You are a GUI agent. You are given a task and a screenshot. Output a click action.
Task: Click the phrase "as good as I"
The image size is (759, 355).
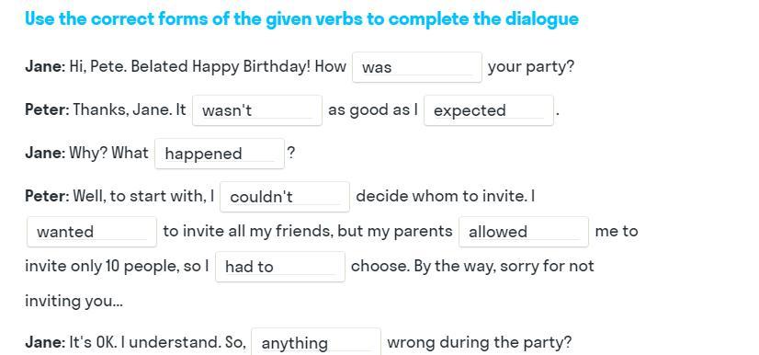[373, 110]
